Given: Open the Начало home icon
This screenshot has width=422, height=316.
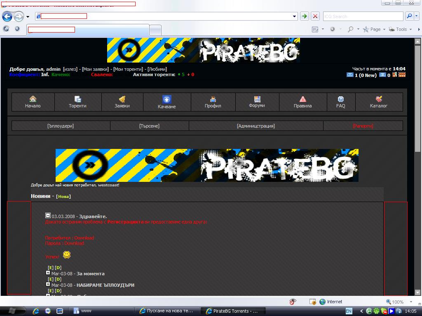Looking at the screenshot, I should click(33, 99).
